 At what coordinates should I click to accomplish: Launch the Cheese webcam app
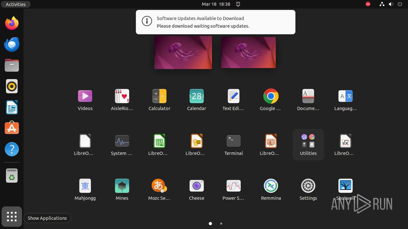[x=197, y=189]
